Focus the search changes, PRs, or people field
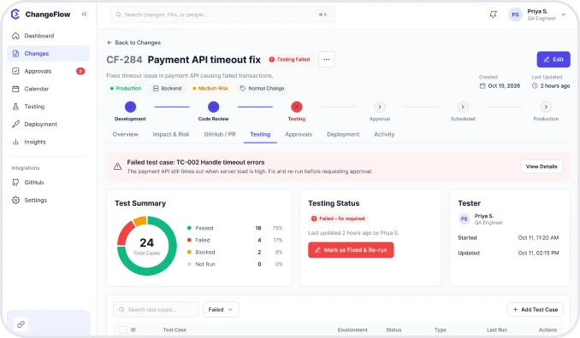Viewport: 580px width, 338px height. (x=222, y=15)
